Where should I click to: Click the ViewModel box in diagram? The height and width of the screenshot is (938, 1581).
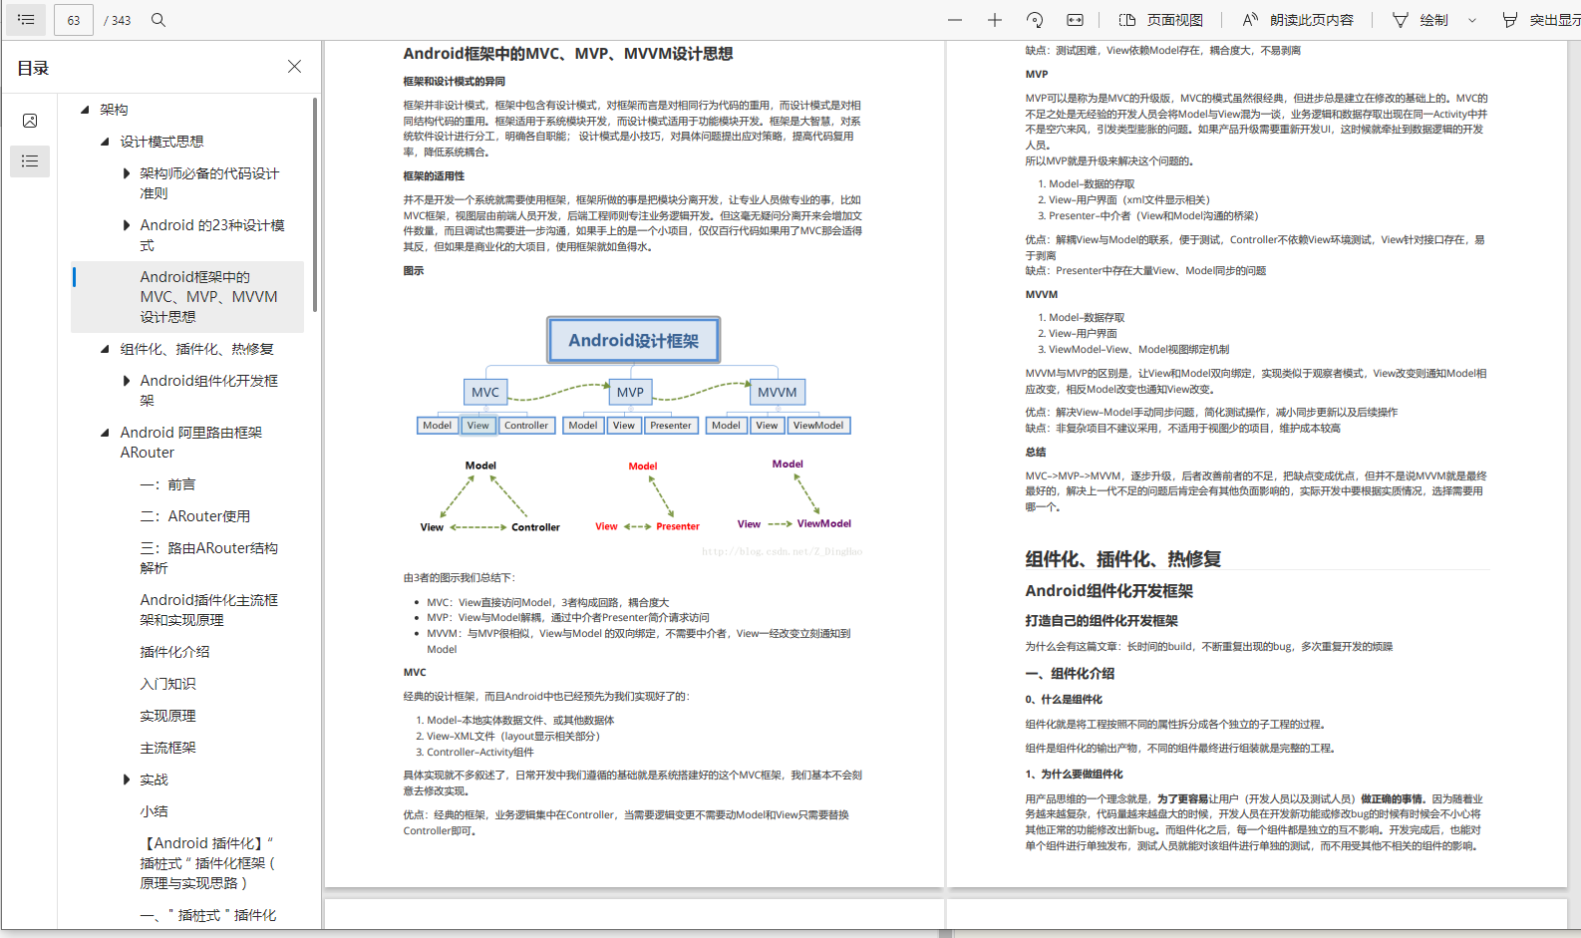point(818,426)
